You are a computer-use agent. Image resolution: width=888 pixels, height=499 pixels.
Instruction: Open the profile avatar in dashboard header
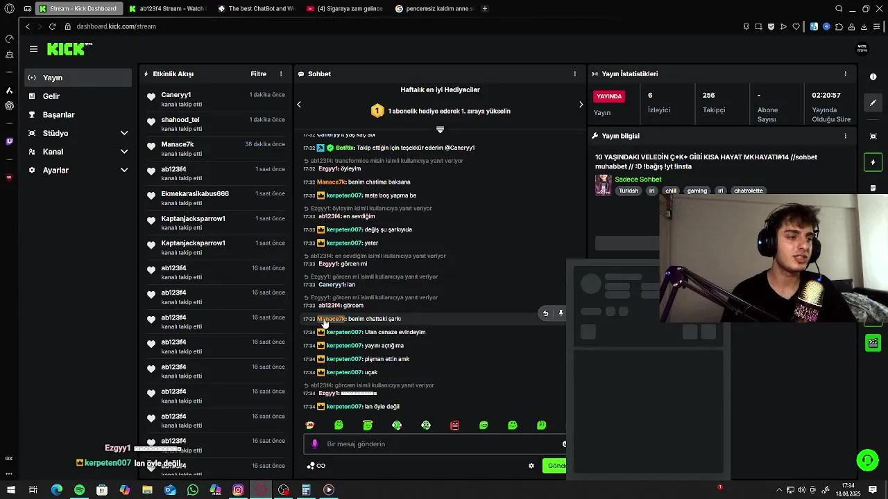(862, 49)
